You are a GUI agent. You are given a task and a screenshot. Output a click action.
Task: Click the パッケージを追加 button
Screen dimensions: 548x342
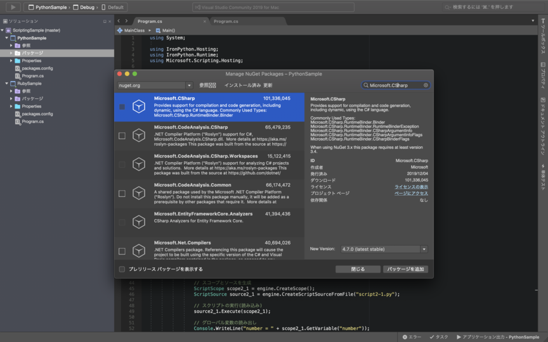405,269
